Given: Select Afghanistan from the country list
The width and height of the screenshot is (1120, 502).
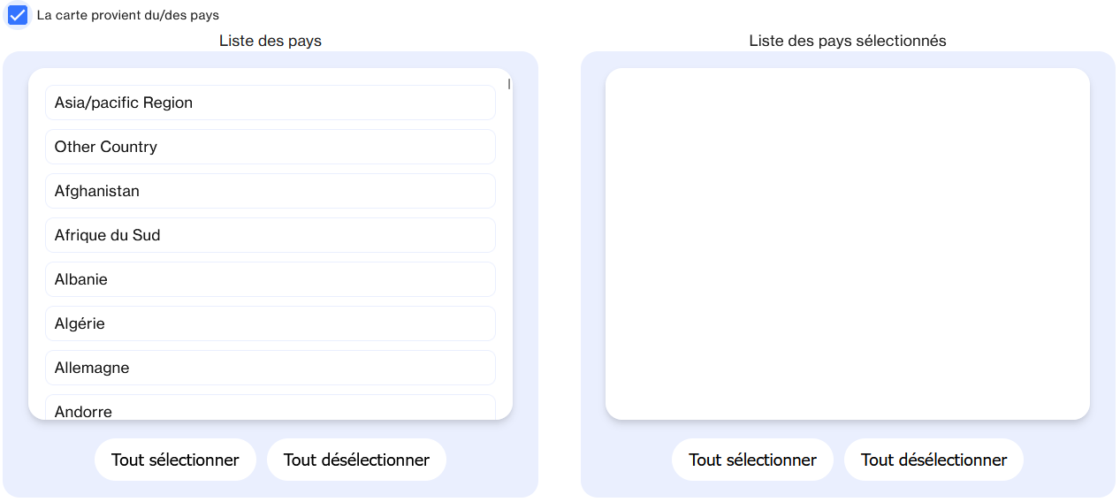Looking at the screenshot, I should (270, 191).
